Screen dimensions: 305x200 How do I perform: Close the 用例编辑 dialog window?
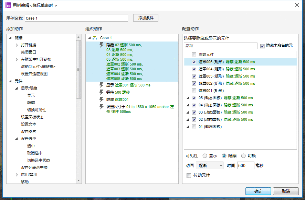point(297,5)
